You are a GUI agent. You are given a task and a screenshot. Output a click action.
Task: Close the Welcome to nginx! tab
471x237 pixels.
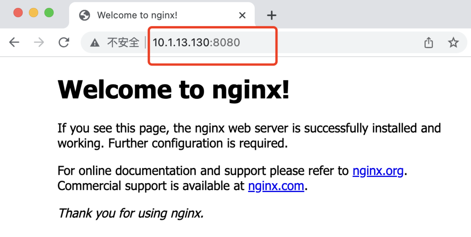coord(242,15)
